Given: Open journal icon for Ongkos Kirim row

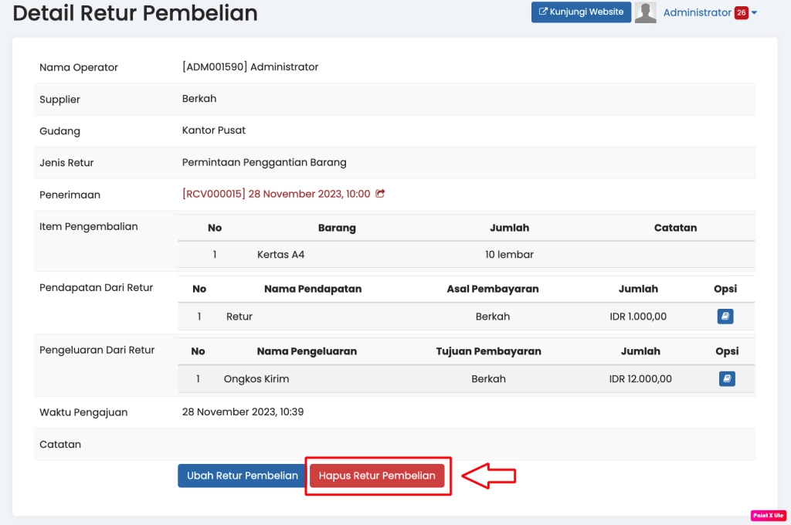Looking at the screenshot, I should point(726,379).
